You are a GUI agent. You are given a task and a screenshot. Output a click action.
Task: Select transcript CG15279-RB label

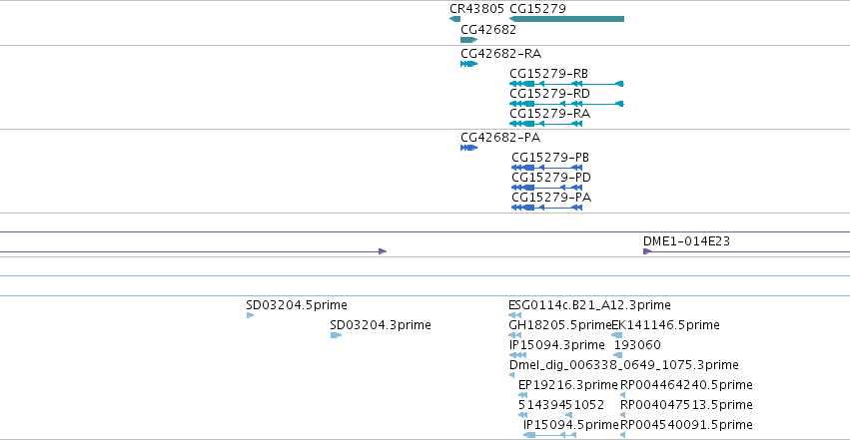[548, 74]
